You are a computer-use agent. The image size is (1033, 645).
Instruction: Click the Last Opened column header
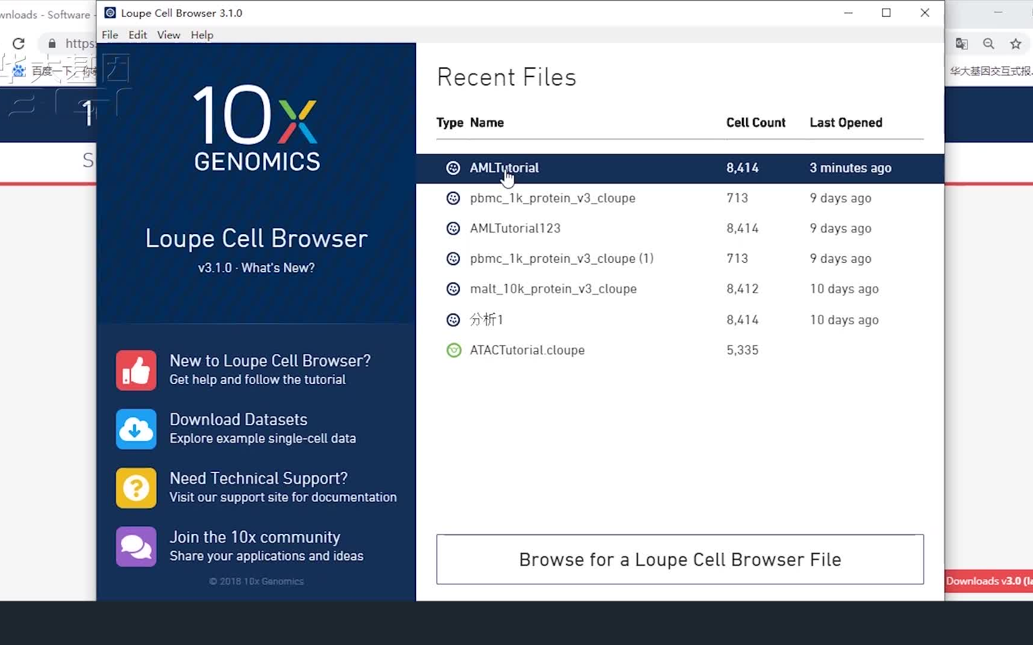pos(846,122)
